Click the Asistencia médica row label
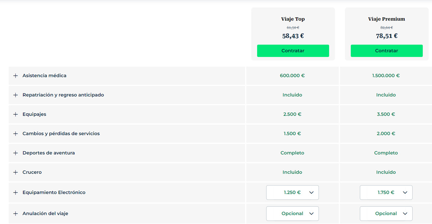 [x=44, y=76]
